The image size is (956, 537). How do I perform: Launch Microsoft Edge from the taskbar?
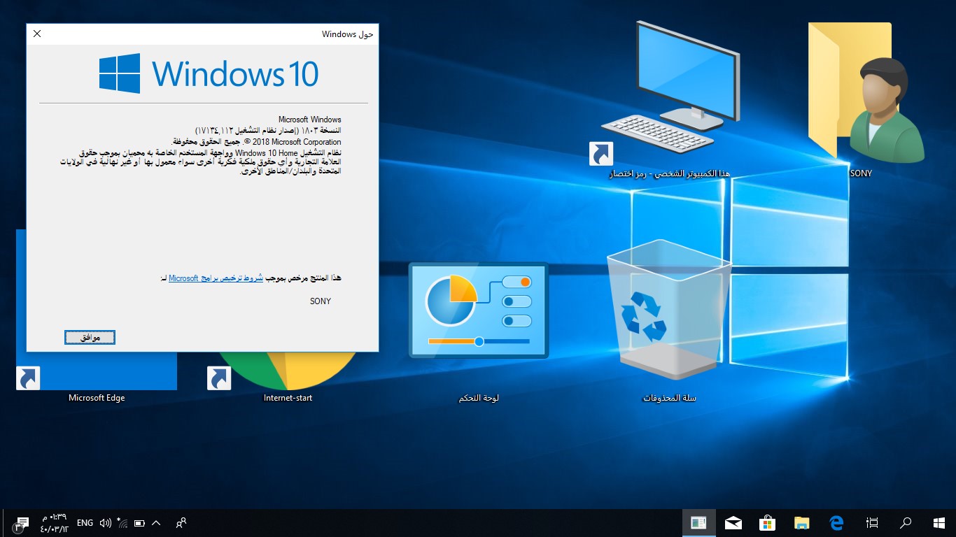tap(836, 523)
